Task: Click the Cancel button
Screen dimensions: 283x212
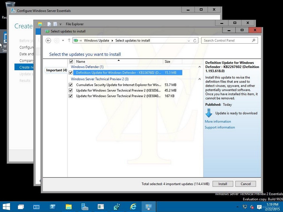Action: 245,184
